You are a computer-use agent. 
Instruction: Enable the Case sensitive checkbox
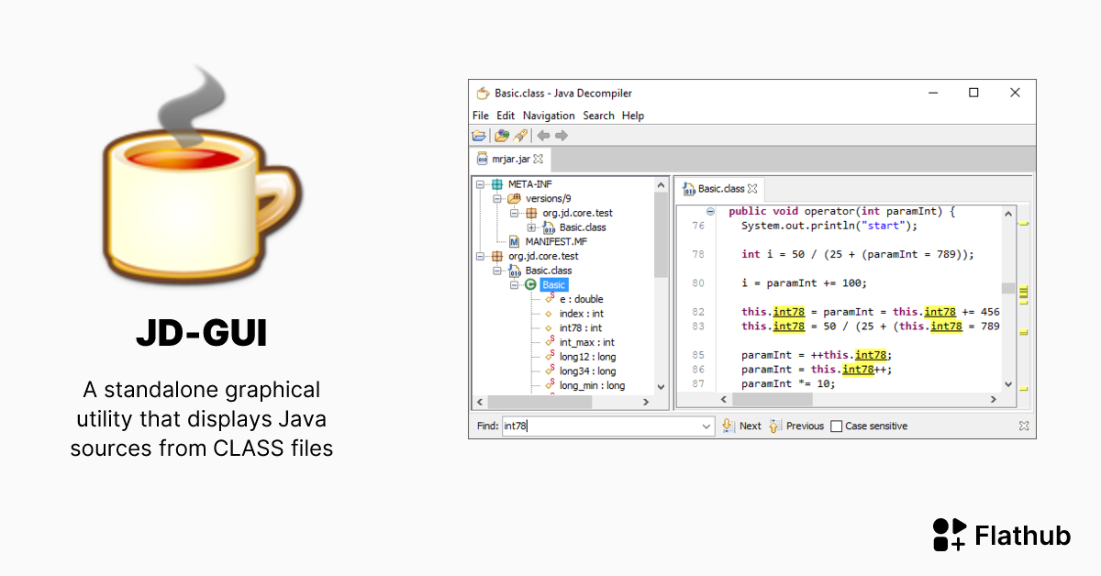[836, 426]
